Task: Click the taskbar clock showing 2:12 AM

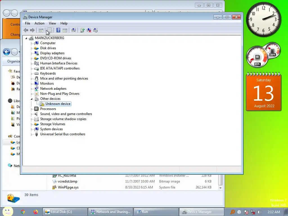Action: [x=274, y=212]
